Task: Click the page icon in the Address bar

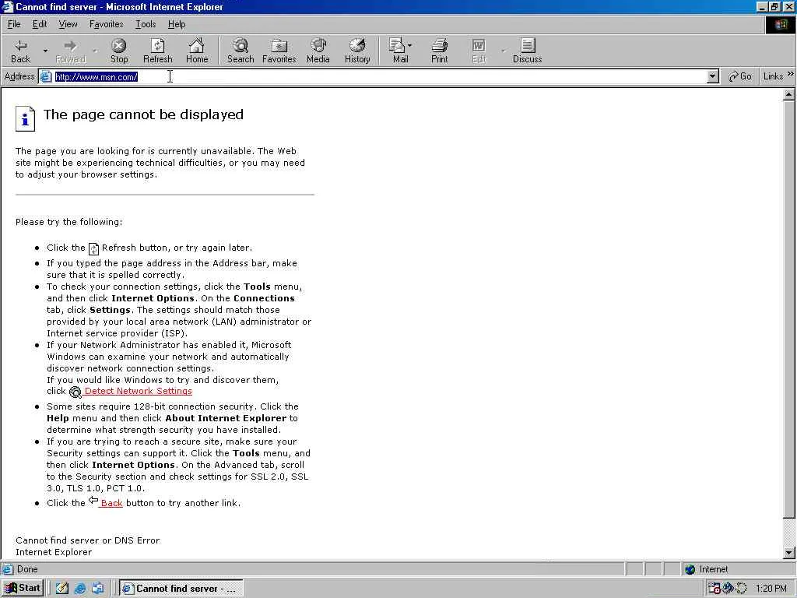Action: tap(46, 77)
